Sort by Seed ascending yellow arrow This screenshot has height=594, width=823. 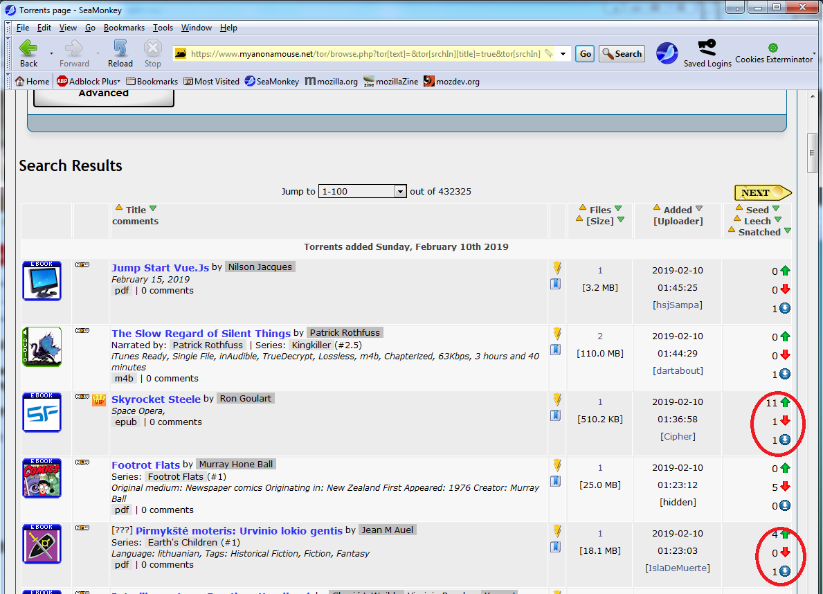pos(739,208)
